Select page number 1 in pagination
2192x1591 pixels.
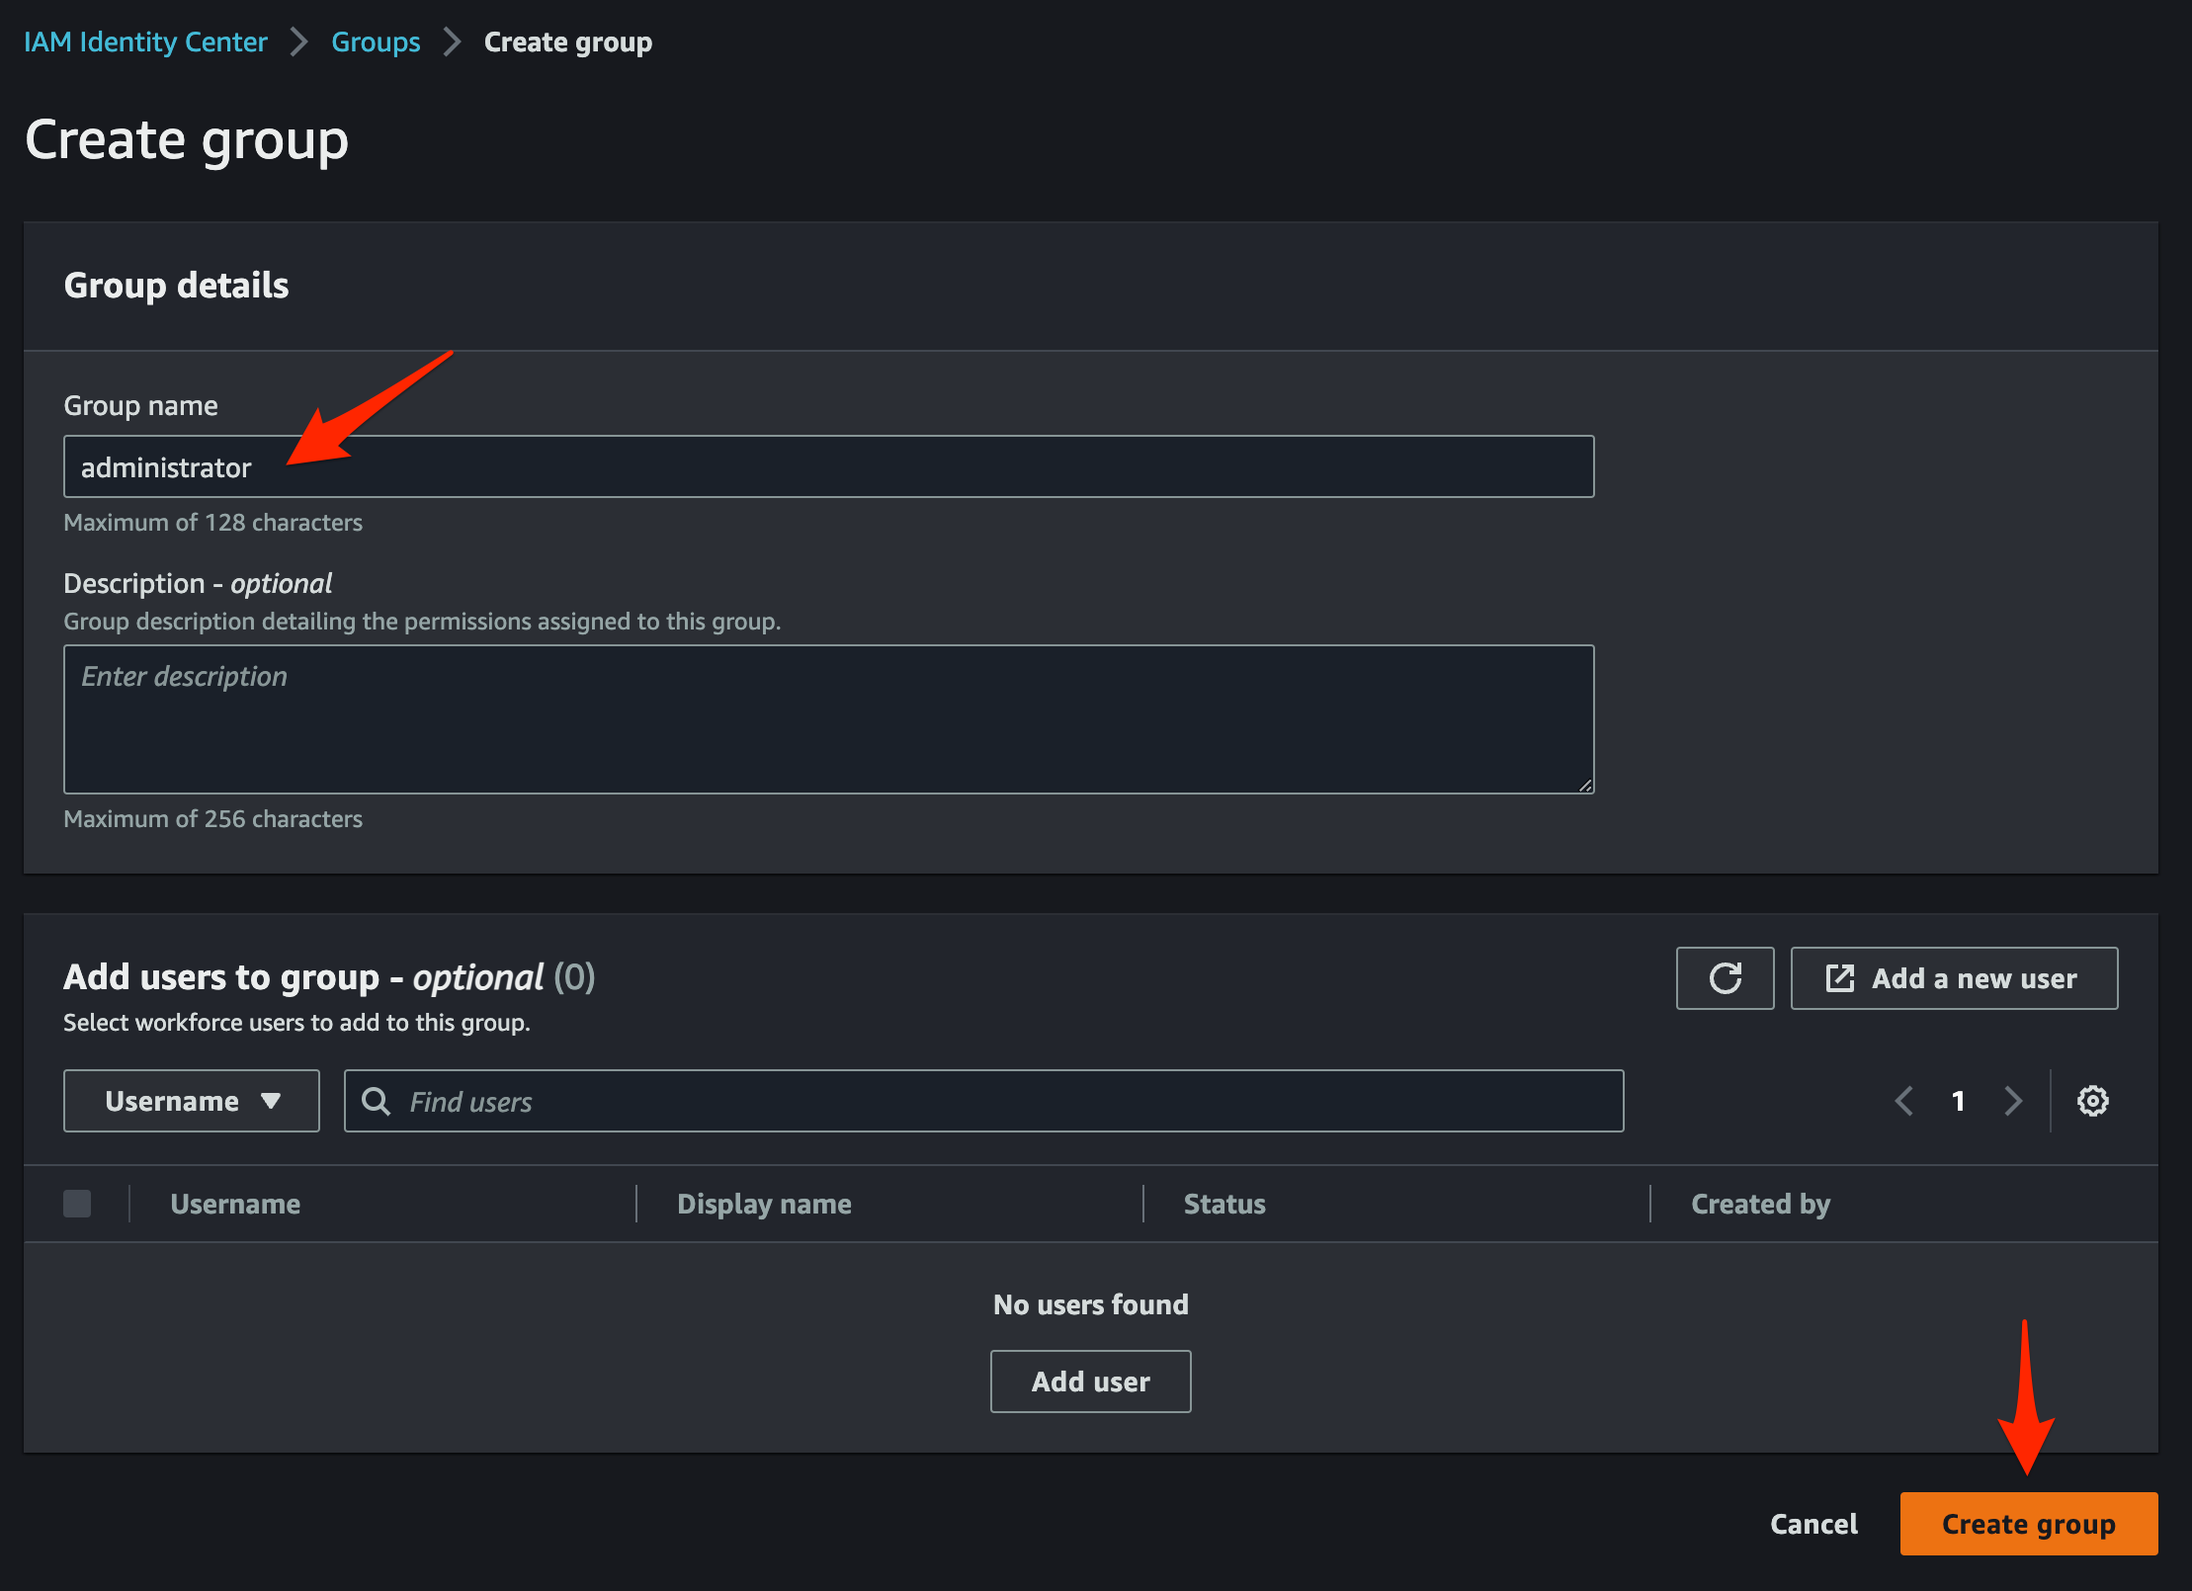pyautogui.click(x=1958, y=1101)
